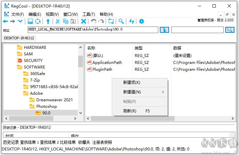The image size is (239, 155).
Task: Click the quick search input field
Action: 197,30
